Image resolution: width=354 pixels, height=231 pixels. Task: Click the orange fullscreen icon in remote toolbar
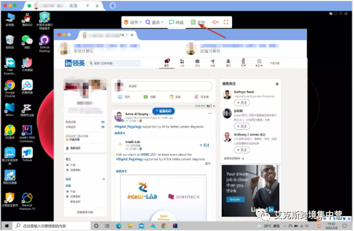[226, 22]
